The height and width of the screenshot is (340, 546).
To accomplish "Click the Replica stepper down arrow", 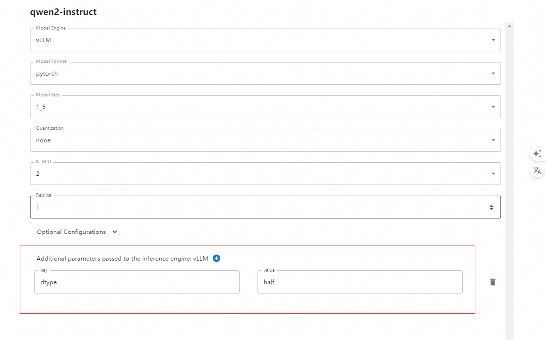I will 492,208.
